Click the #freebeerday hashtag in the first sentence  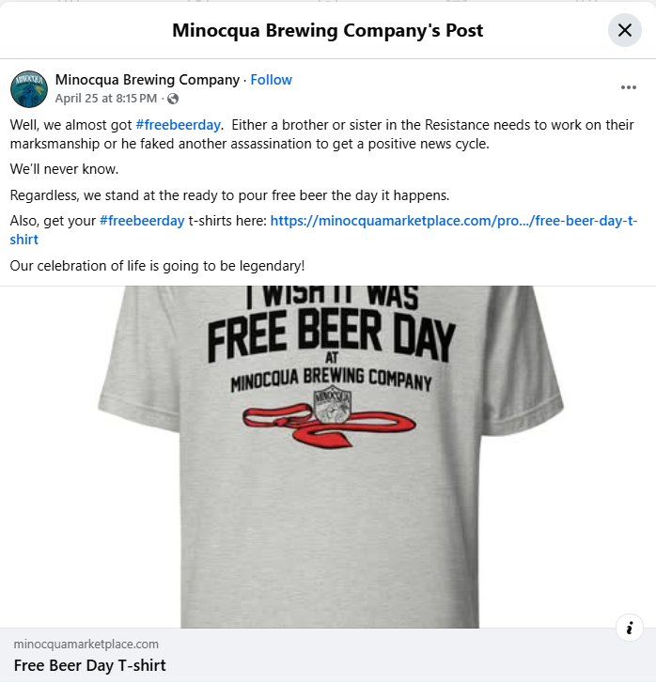(178, 125)
